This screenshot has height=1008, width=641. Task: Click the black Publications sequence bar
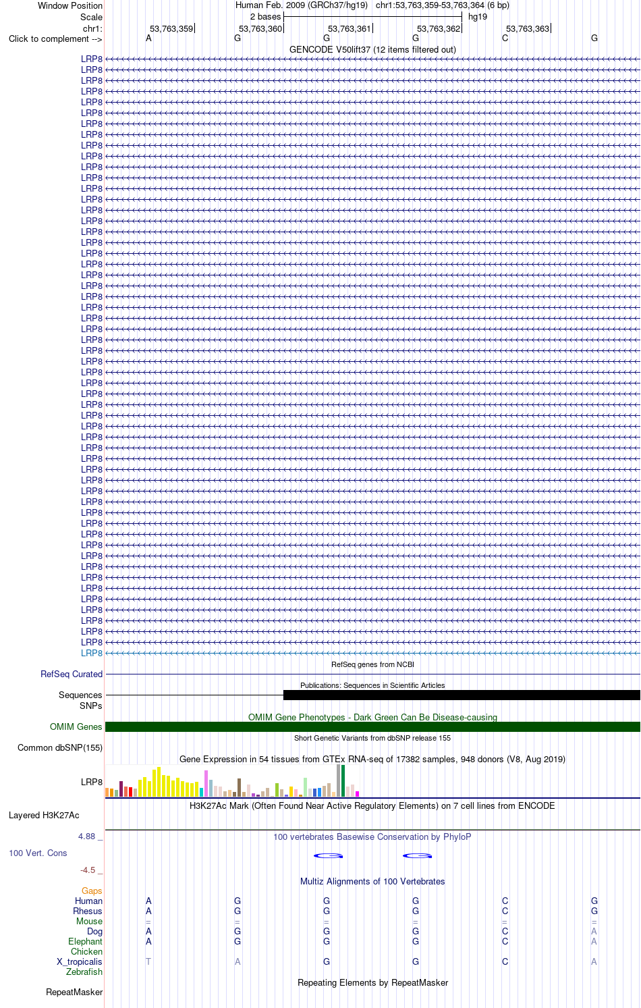462,695
